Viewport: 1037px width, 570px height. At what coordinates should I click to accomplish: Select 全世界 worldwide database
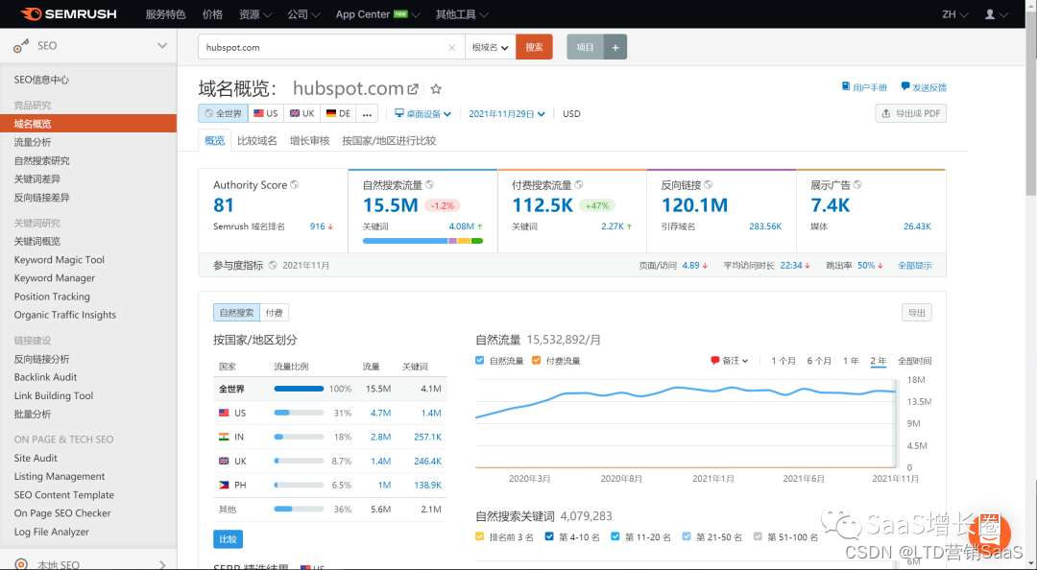[x=223, y=114]
